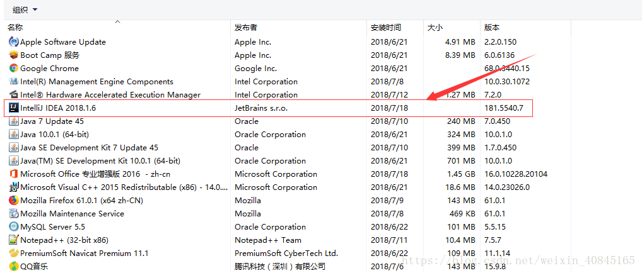The image size is (642, 273).
Task: Click the Intel Hardware Accelerated Execution Manager icon
Action: 13,94
